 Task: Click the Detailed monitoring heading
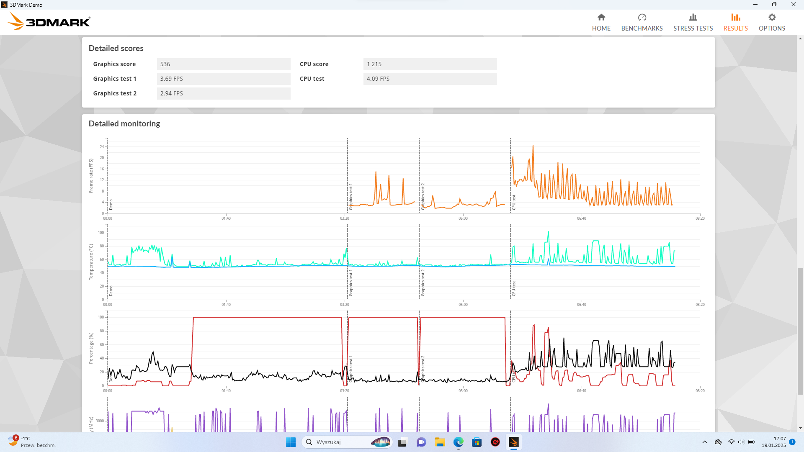click(124, 123)
